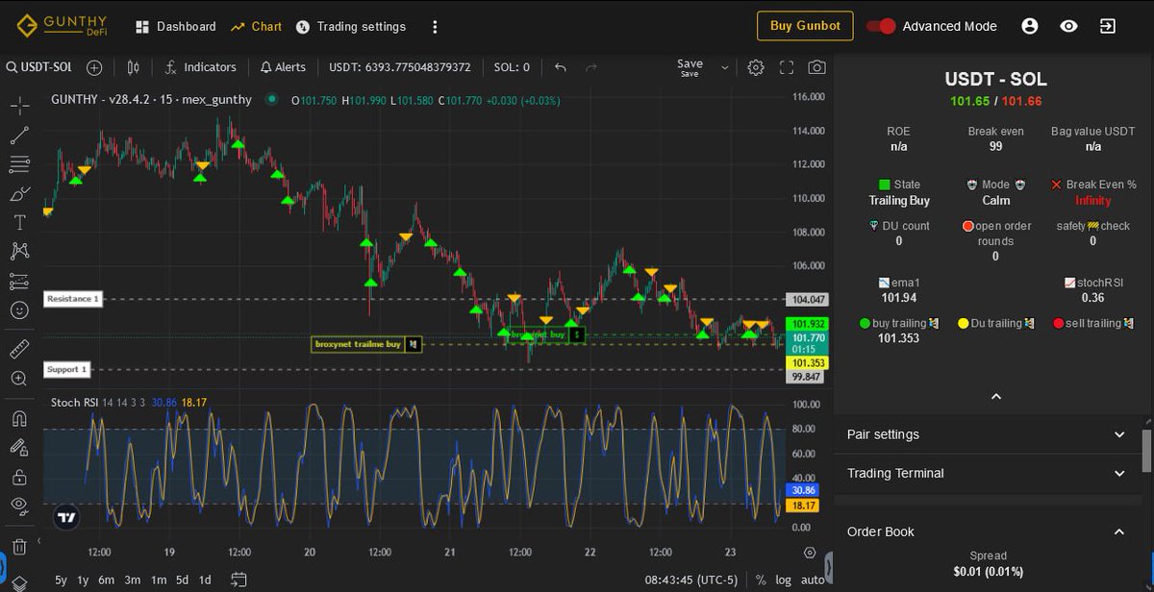Select the 1d timeframe
The image size is (1154, 592).
[204, 580]
